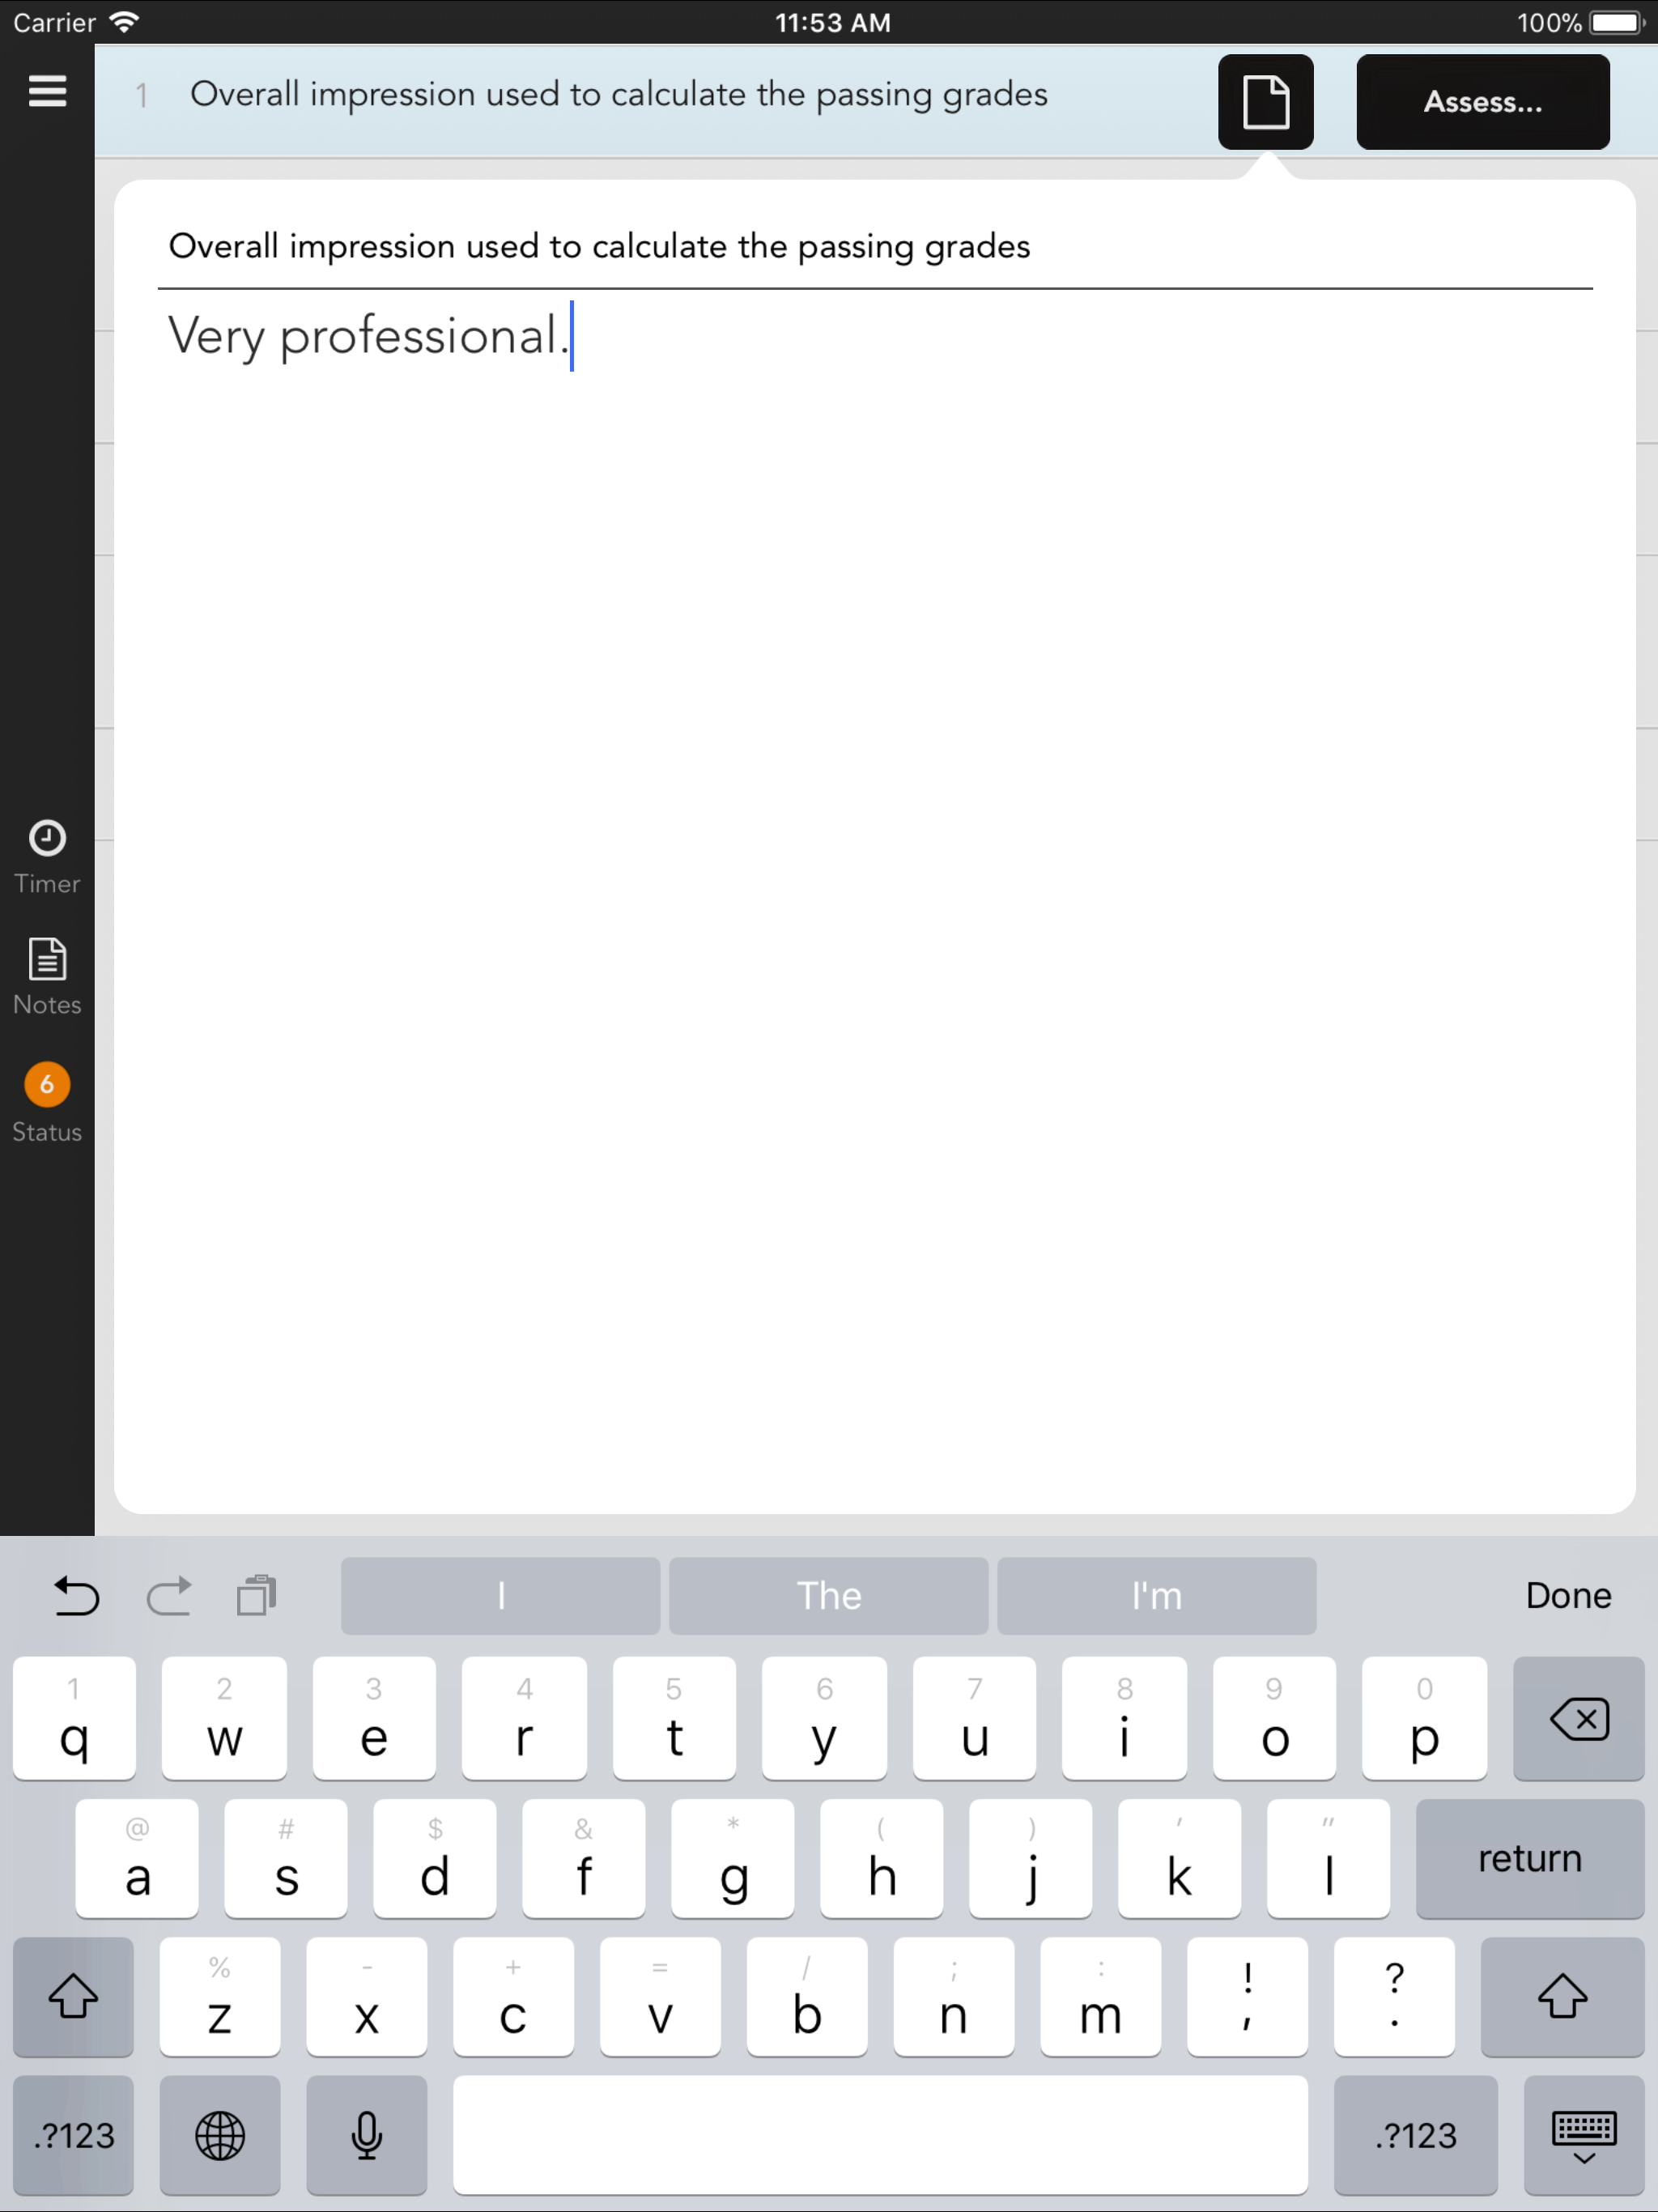This screenshot has height=2212, width=1658.
Task: Tap the h key
Action: point(882,1858)
